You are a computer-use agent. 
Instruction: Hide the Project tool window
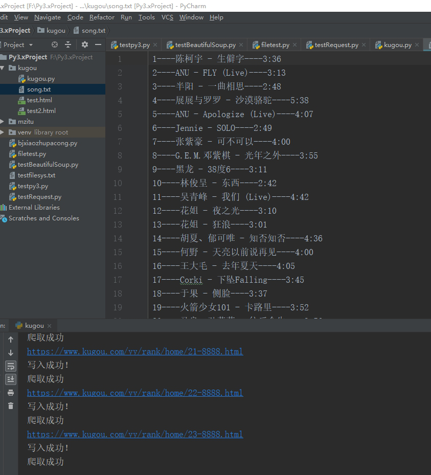98,45
